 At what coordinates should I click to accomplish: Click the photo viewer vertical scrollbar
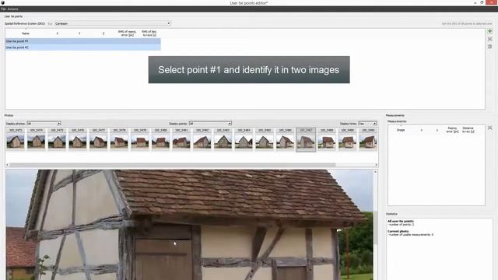click(375, 227)
